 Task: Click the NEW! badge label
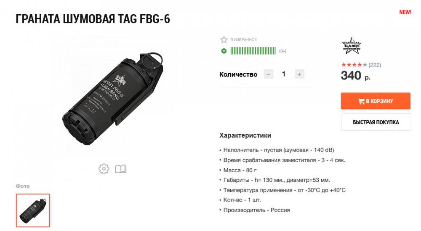(x=405, y=12)
